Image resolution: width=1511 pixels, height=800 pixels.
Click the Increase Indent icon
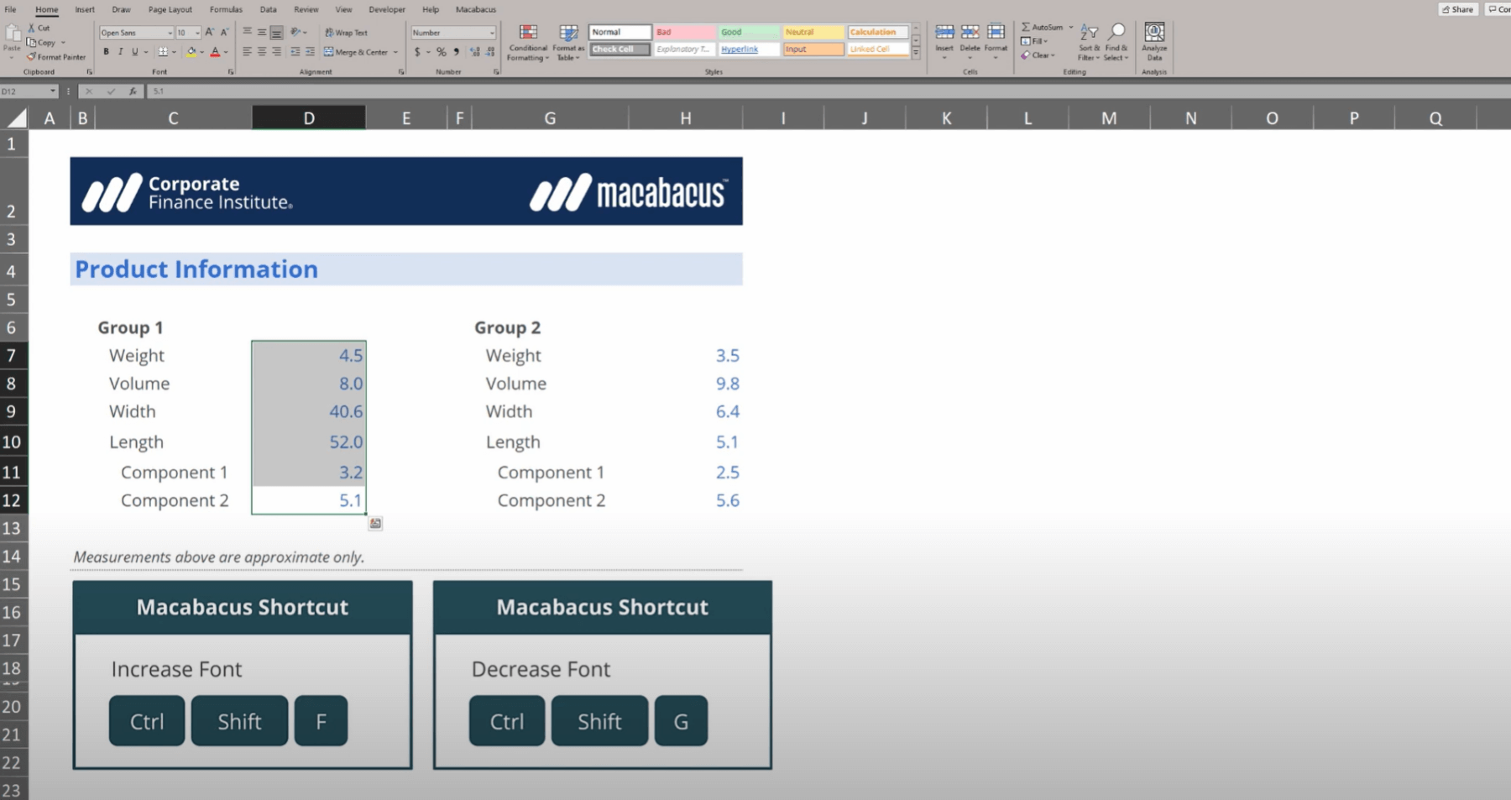tap(310, 52)
